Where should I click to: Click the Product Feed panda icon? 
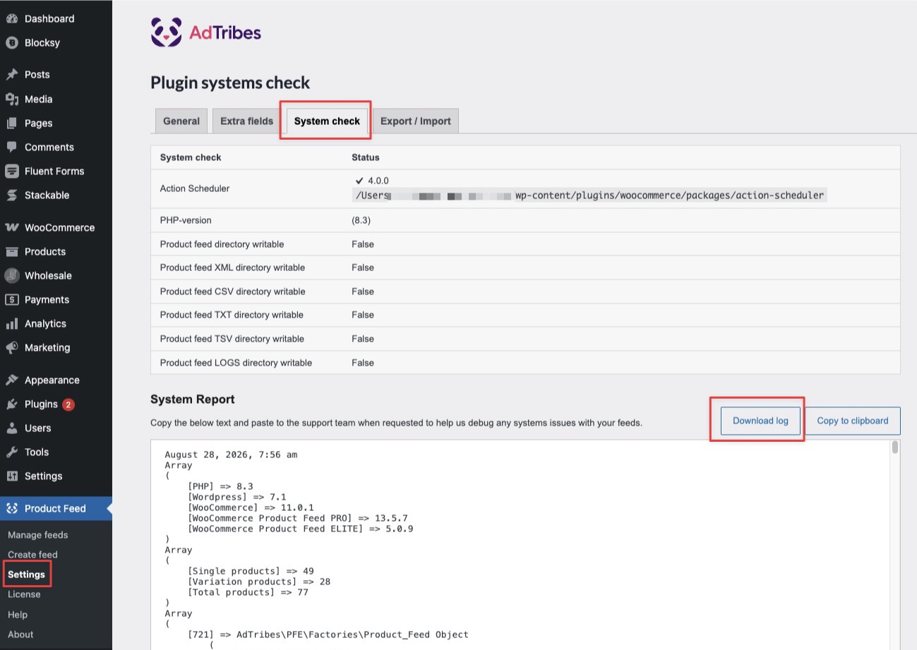11,508
